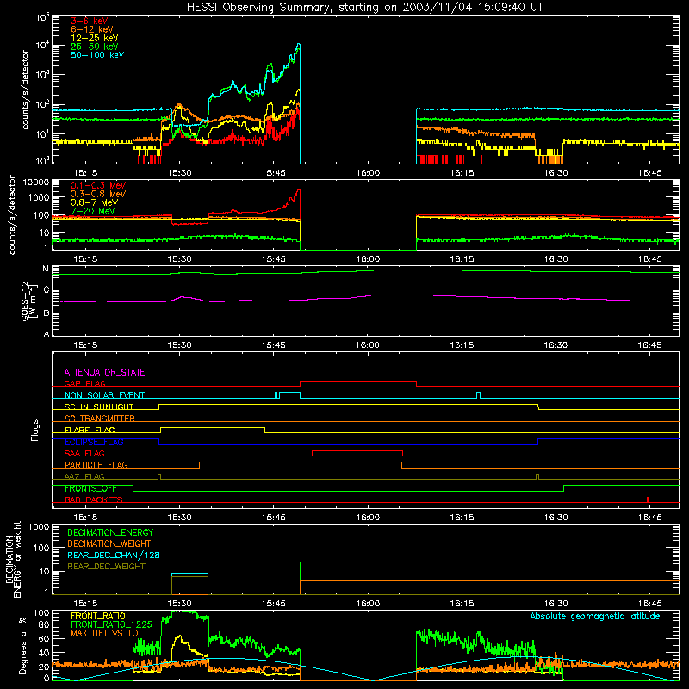Click the 7-20 MeV legend label

point(93,211)
